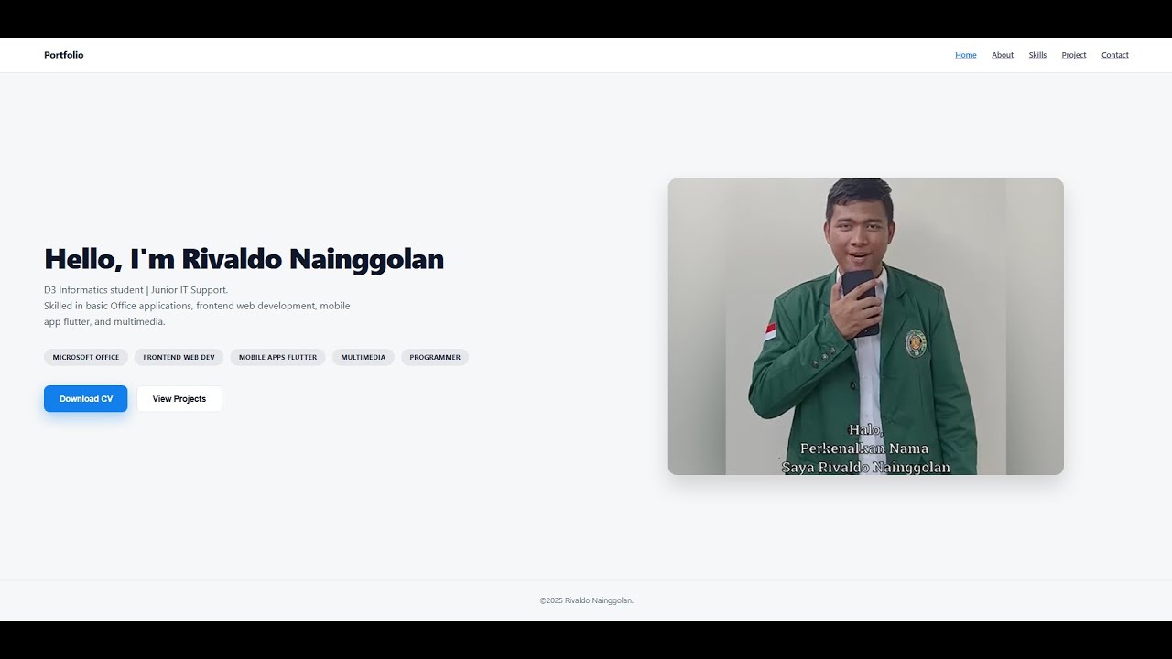Image resolution: width=1172 pixels, height=659 pixels.
Task: Open the View Projects button
Action: pos(179,399)
